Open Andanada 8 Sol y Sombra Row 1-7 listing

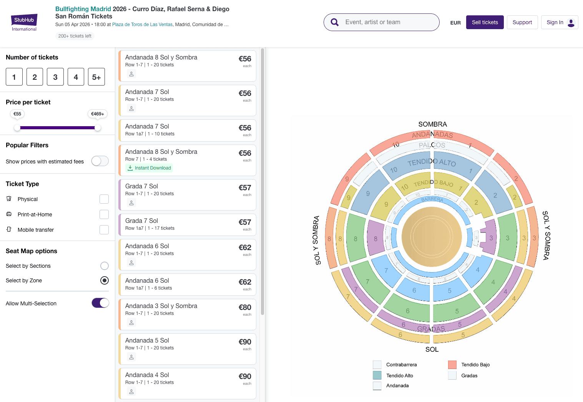pos(188,66)
